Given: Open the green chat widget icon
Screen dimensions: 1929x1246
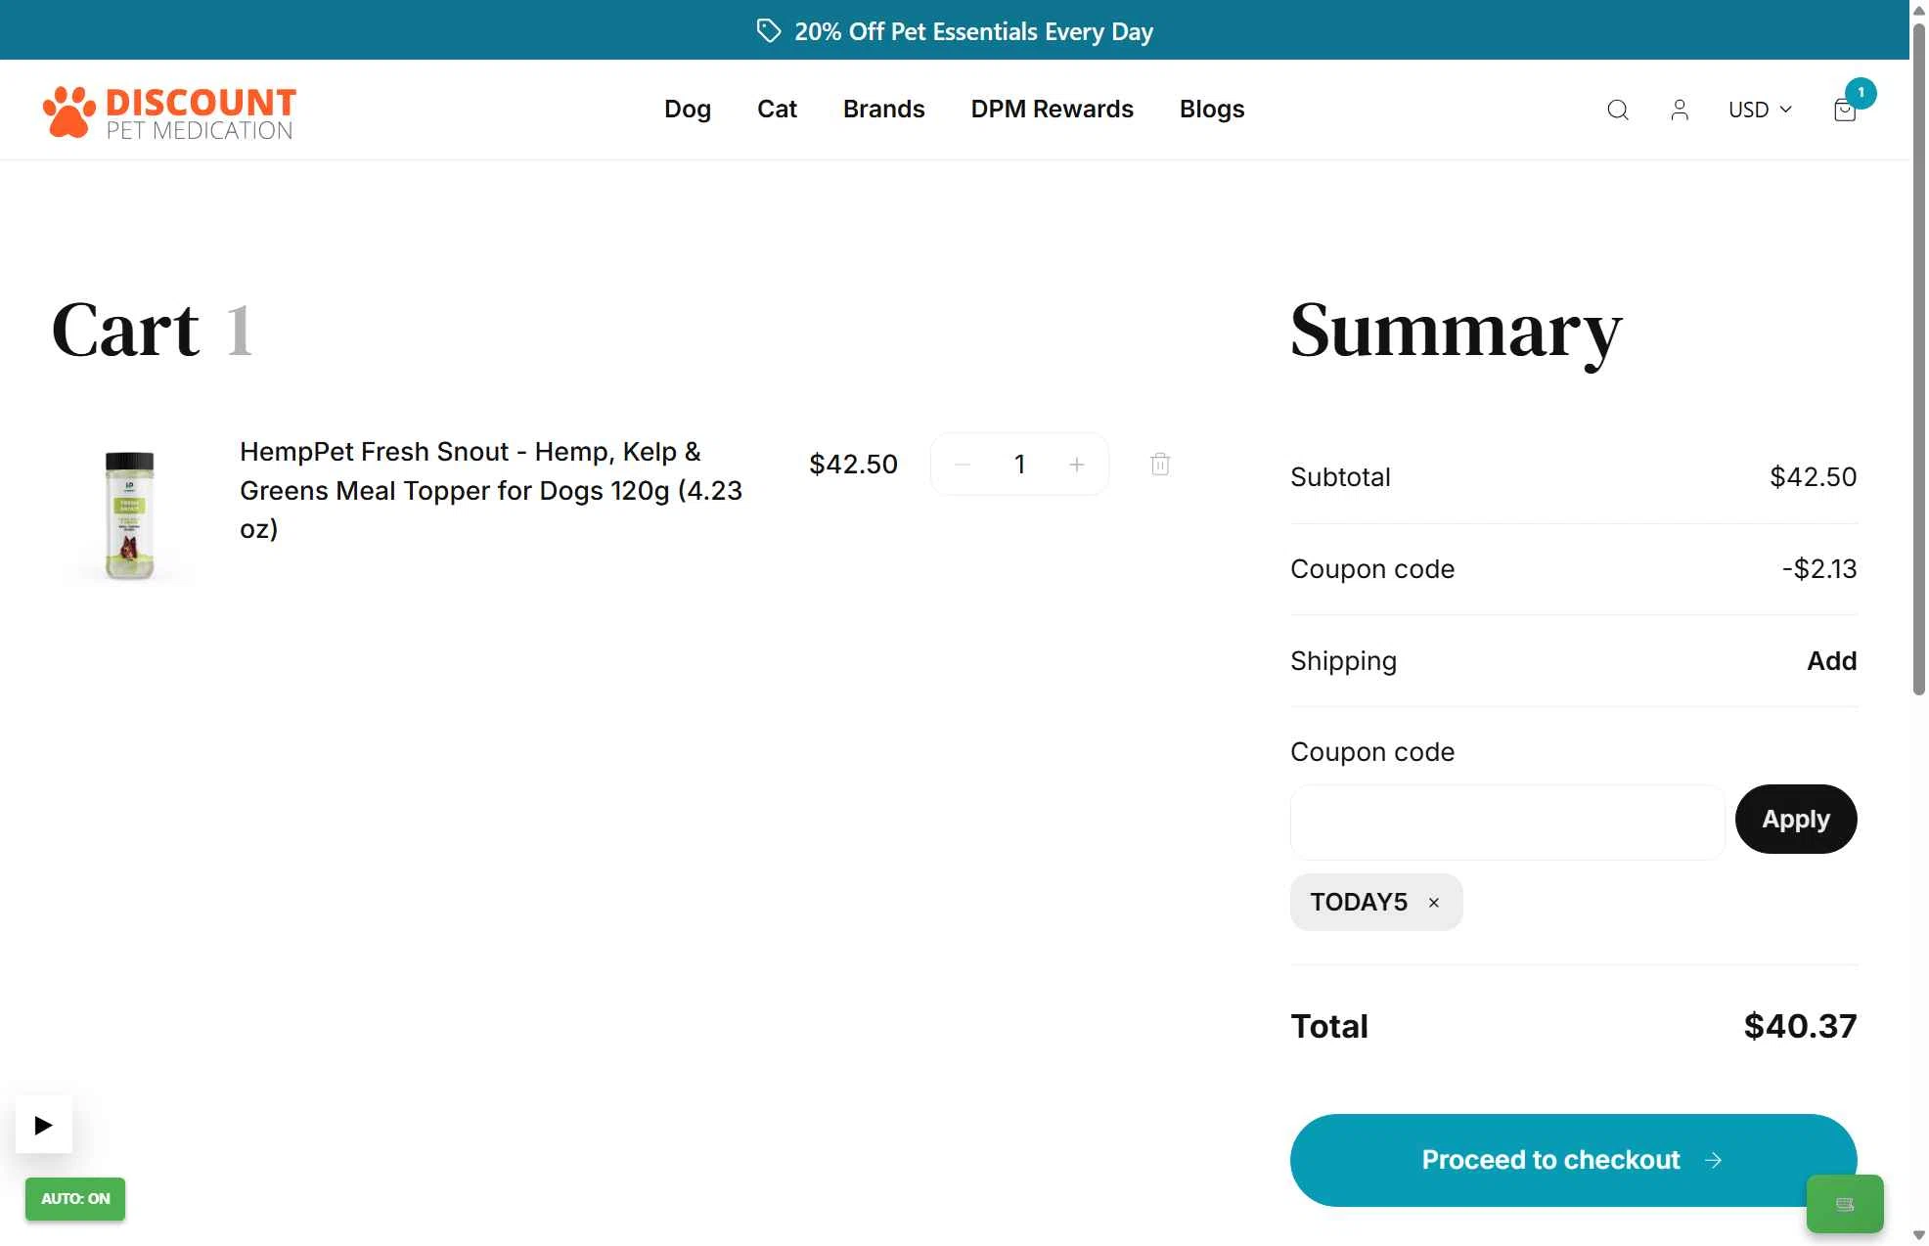Looking at the screenshot, I should click(1845, 1204).
